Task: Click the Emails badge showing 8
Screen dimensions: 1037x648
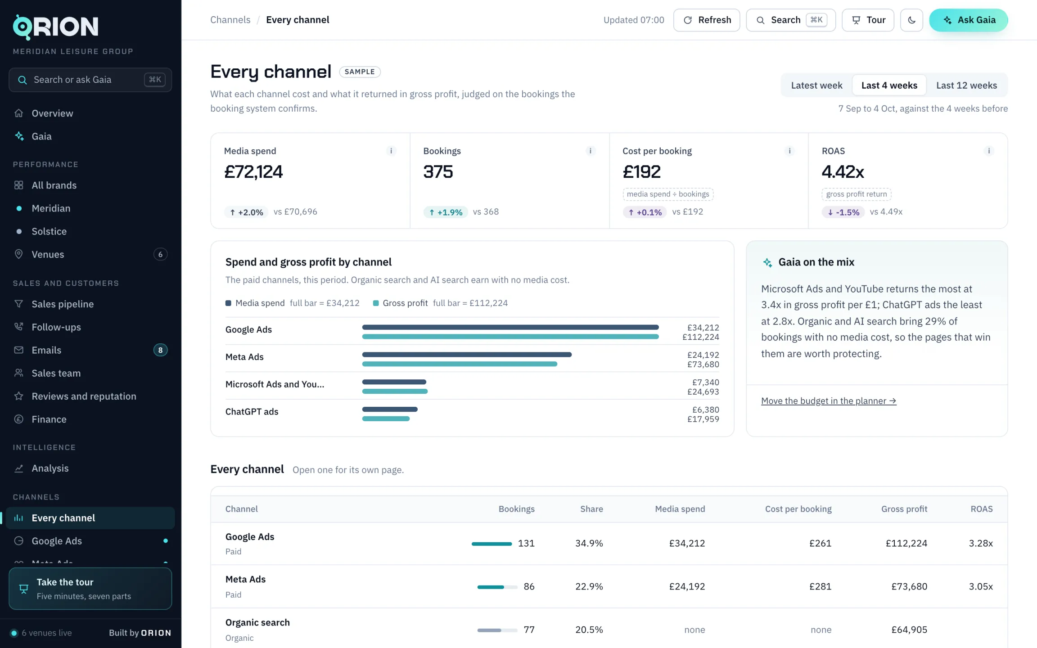Action: (x=160, y=350)
